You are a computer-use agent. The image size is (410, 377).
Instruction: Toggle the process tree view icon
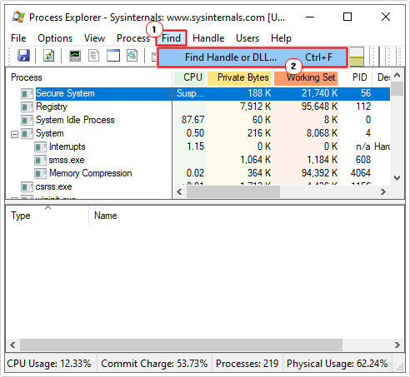(x=94, y=56)
